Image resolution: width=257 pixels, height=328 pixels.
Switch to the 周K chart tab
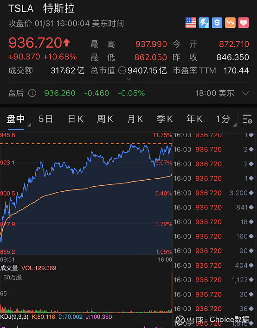(105, 119)
